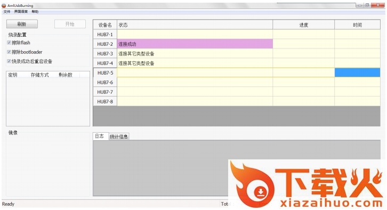
Task: Click the 刷新 refresh button
Action: (x=22, y=24)
